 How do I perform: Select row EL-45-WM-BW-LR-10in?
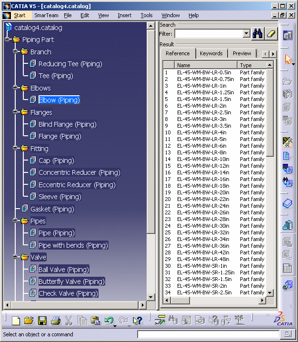pyautogui.click(x=215, y=159)
